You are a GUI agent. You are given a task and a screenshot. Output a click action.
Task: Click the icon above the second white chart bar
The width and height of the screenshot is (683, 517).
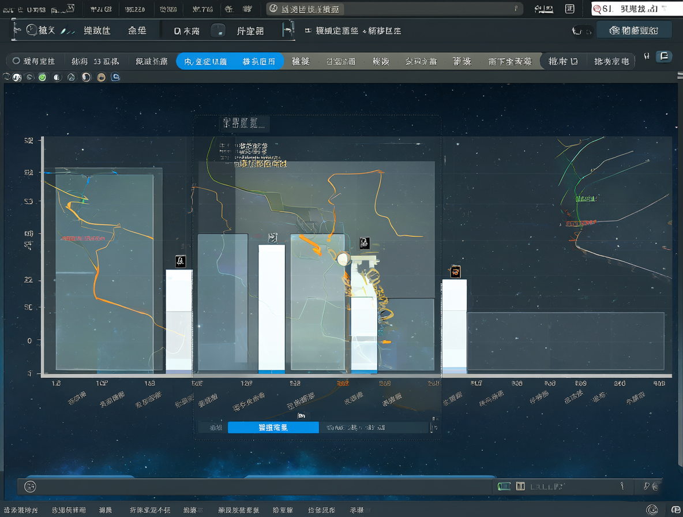(273, 238)
